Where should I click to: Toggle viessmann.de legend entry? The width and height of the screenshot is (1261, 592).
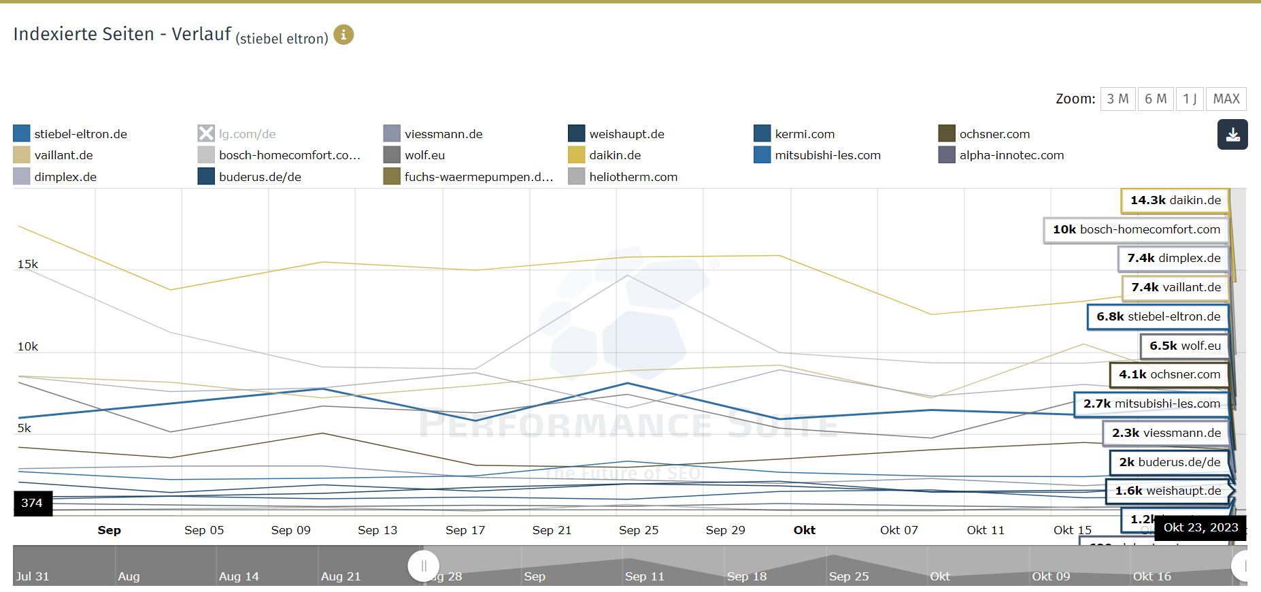point(433,133)
